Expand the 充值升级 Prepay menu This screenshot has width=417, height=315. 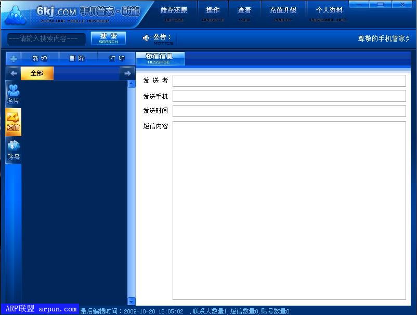[x=283, y=14]
